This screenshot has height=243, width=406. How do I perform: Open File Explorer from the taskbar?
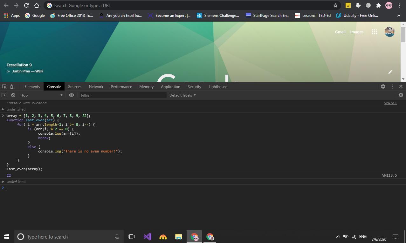coord(178,237)
